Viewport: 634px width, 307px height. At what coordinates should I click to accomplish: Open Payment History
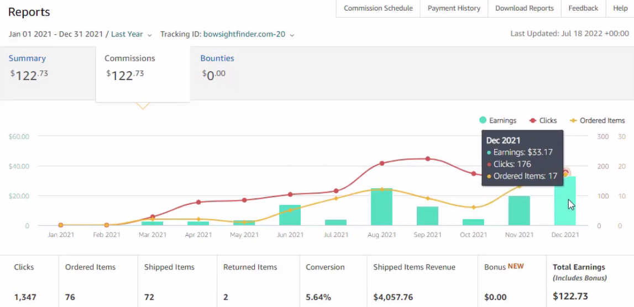(454, 8)
